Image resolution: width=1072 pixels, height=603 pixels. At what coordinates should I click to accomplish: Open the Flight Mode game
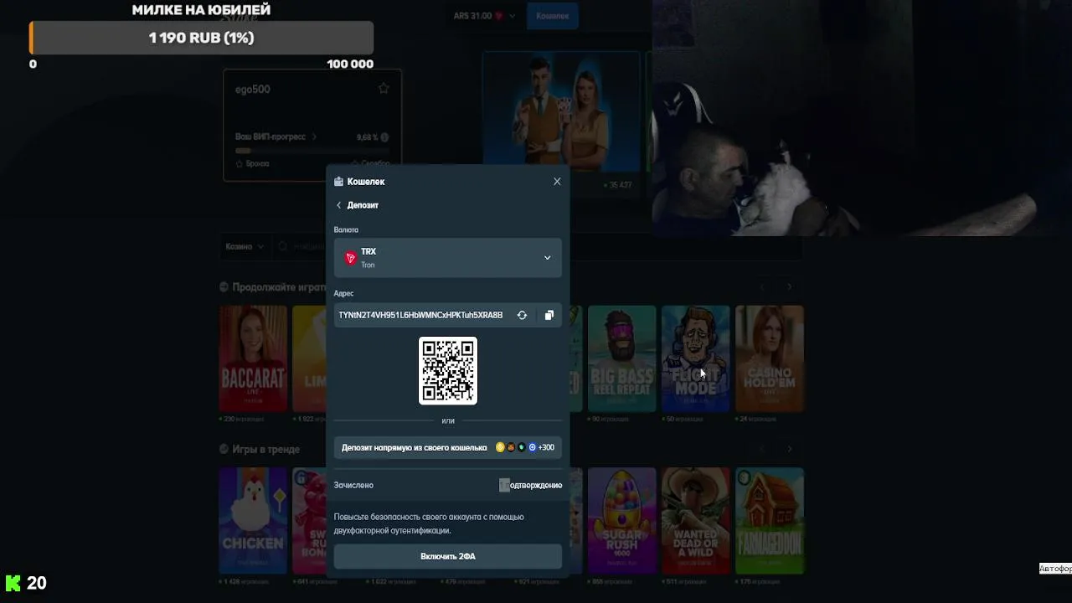[695, 358]
